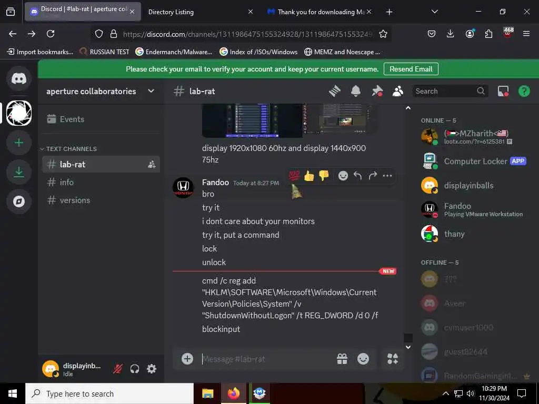The image size is (539, 404).
Task: Open Windows Start menu
Action: click(x=13, y=393)
